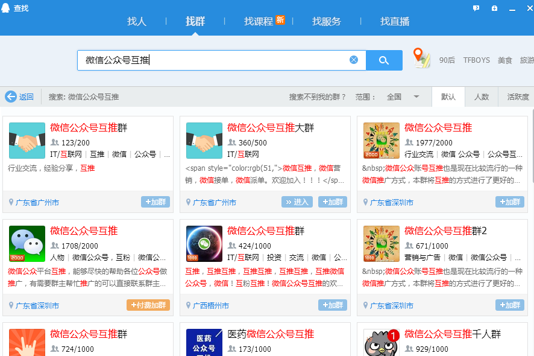Sort results by 默认
534x356 pixels.
tap(448, 97)
